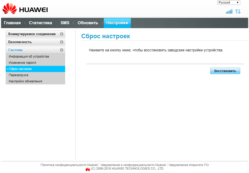
Task: Open the Главная tab
Action: (x=12, y=23)
